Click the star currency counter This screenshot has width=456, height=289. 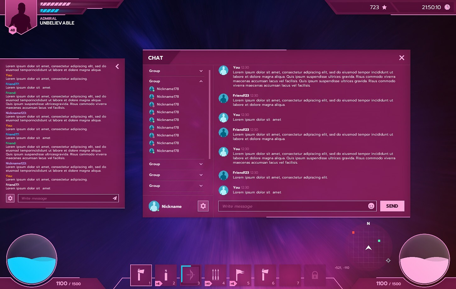click(377, 7)
